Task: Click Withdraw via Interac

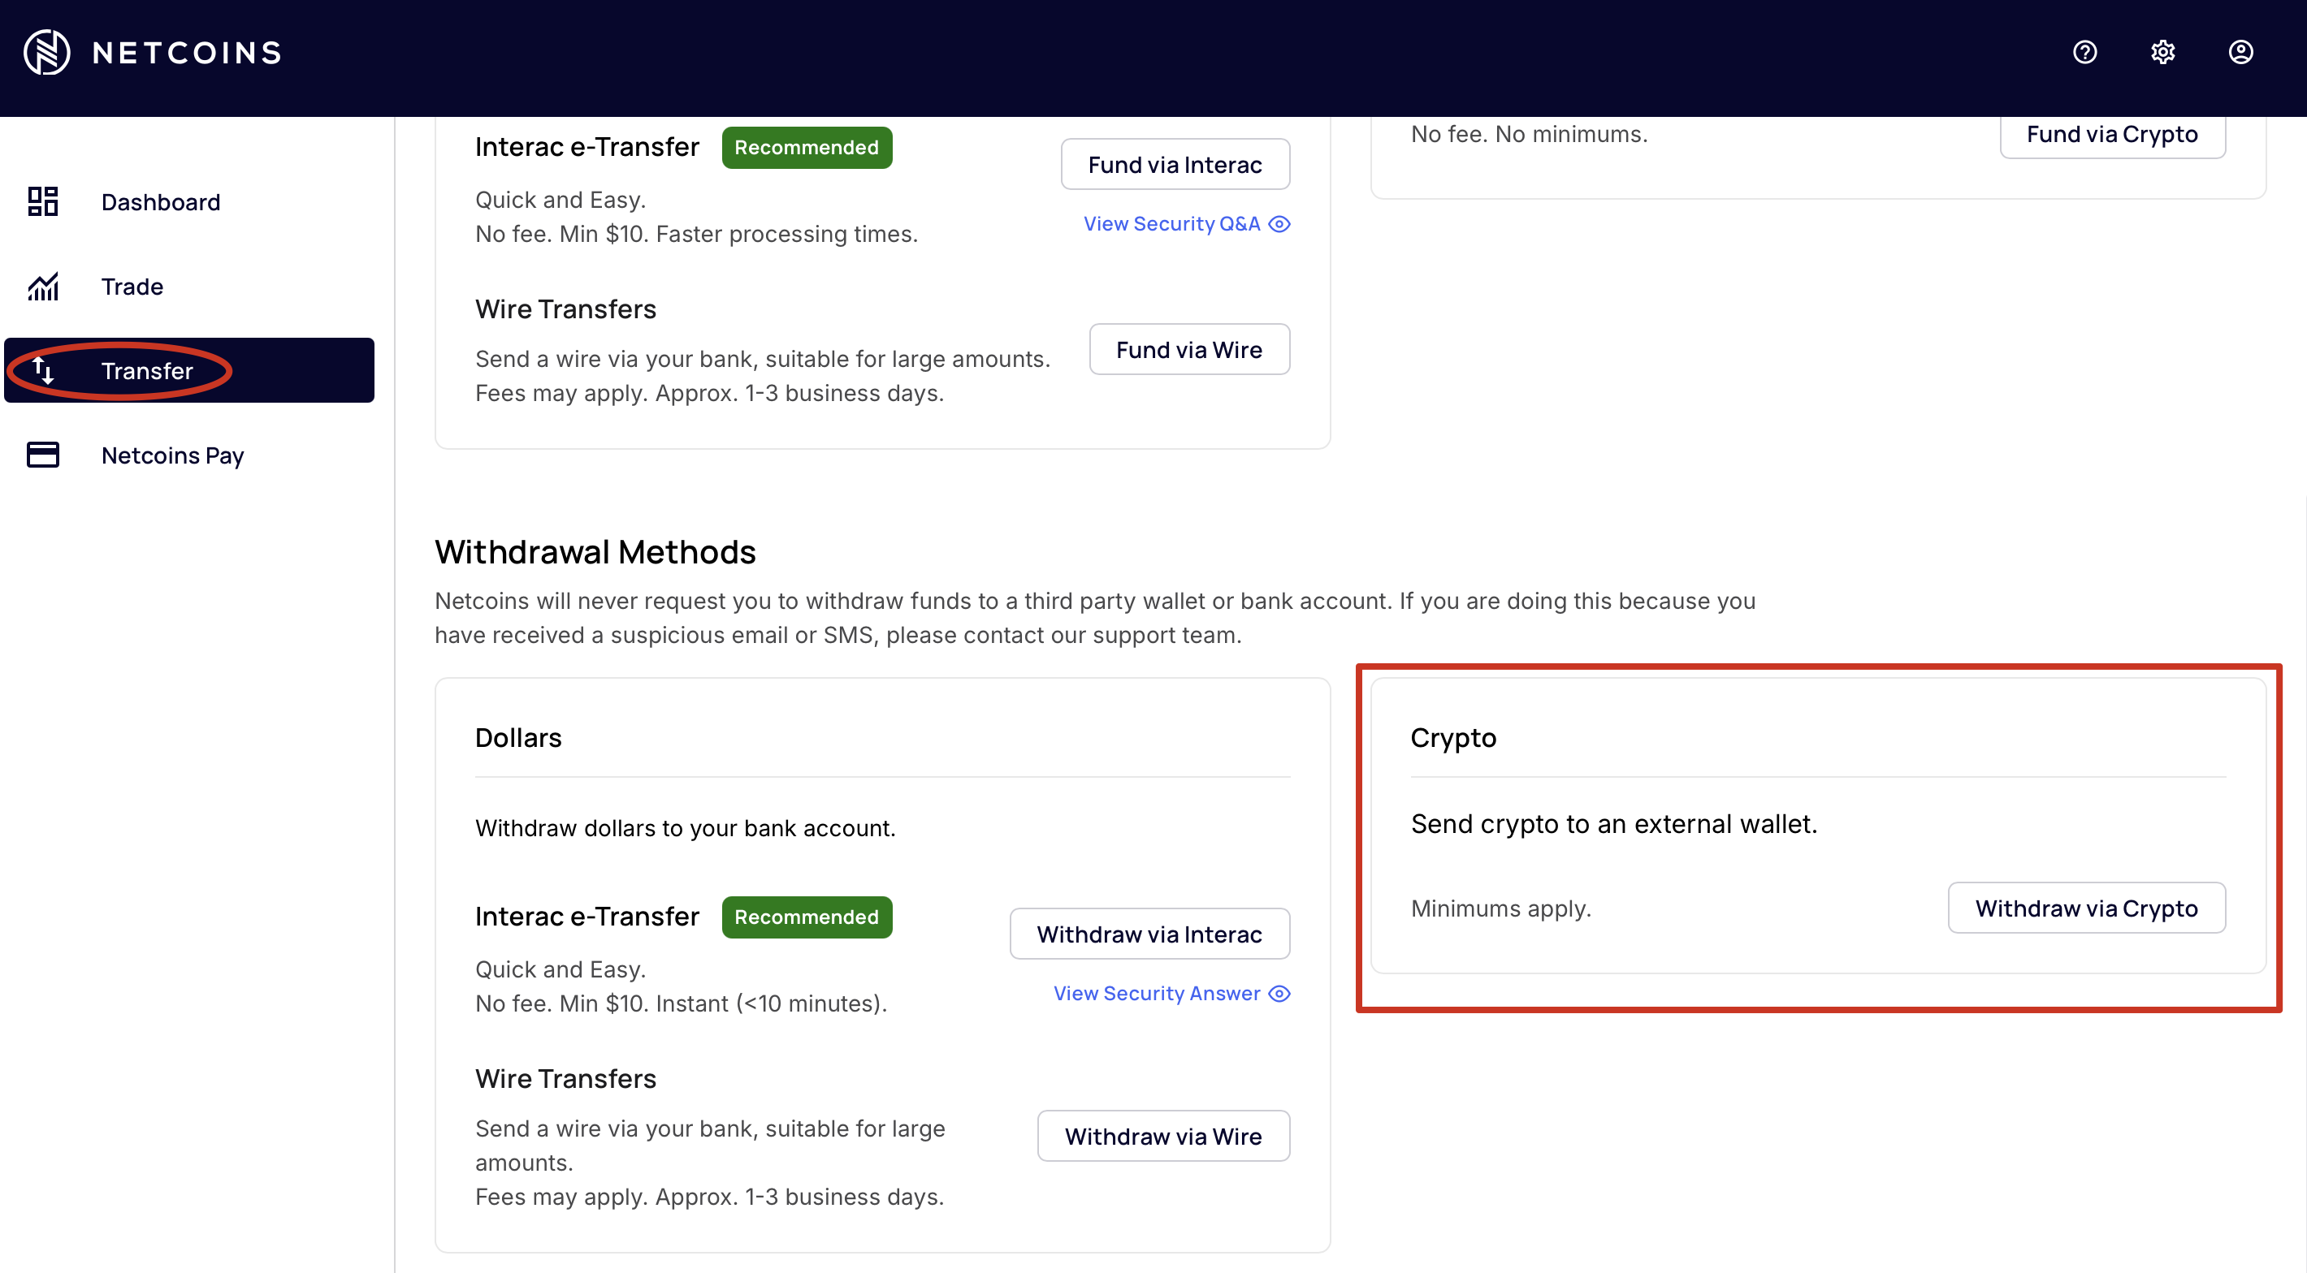Action: coord(1149,934)
